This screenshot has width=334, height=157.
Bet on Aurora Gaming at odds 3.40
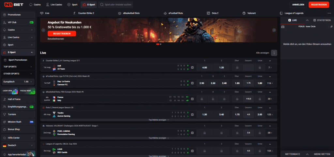221,115
